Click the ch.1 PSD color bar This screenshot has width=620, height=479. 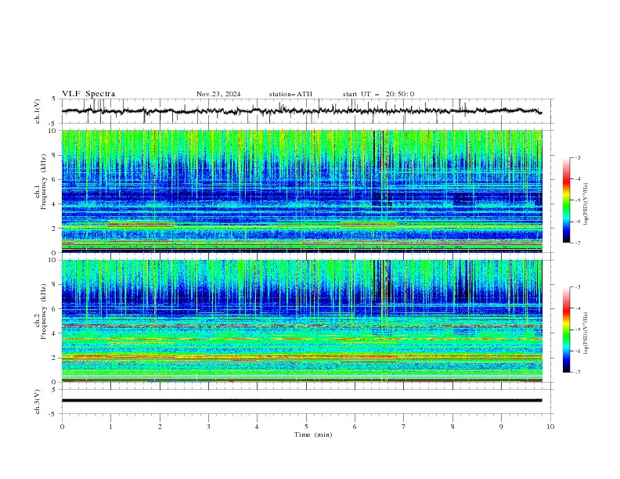point(567,200)
